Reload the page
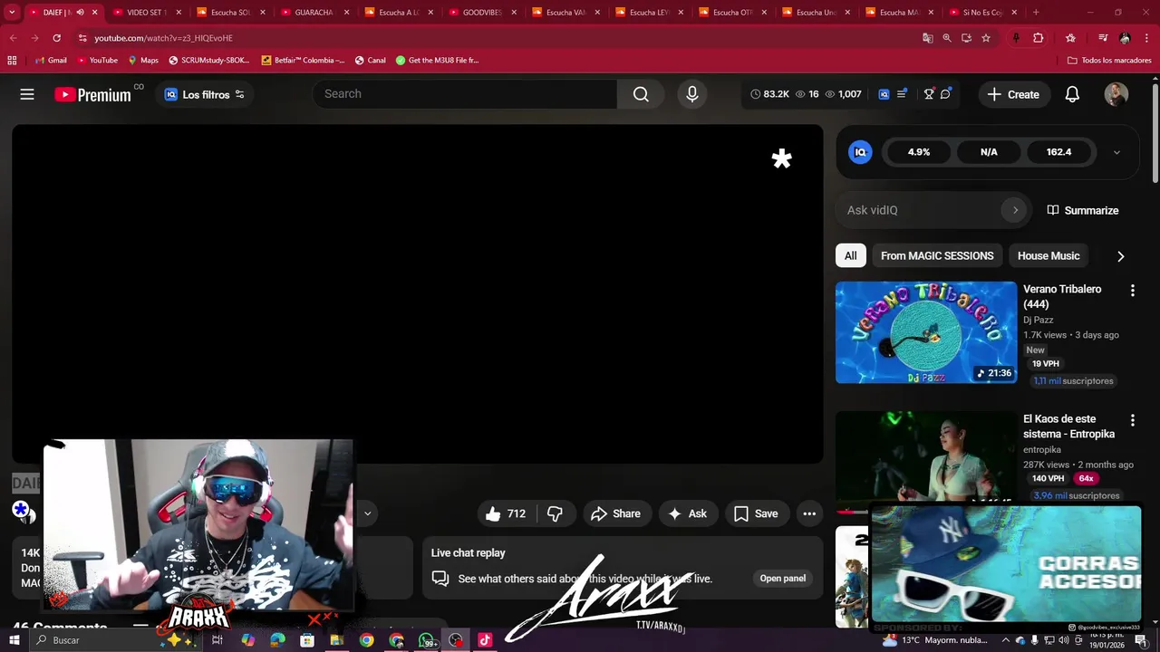The height and width of the screenshot is (652, 1160). [x=56, y=38]
